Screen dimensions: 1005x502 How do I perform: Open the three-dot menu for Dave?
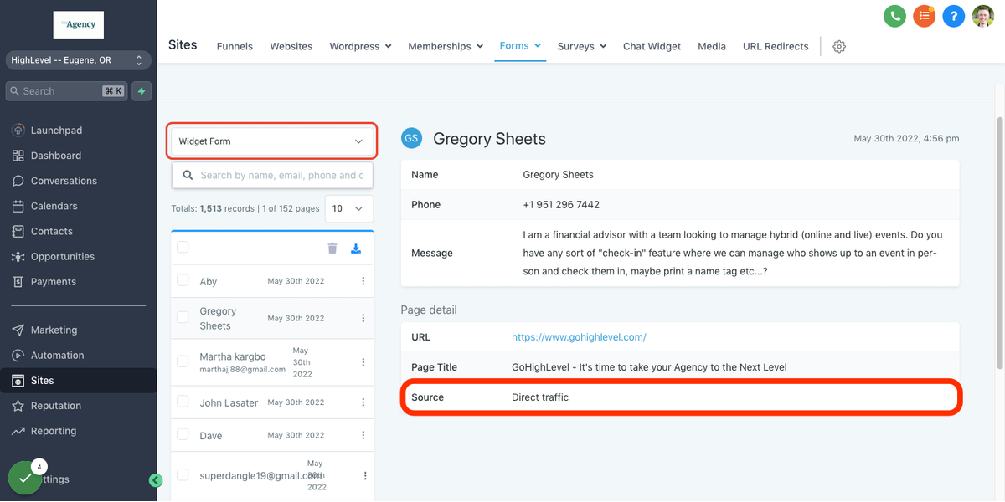tap(363, 435)
